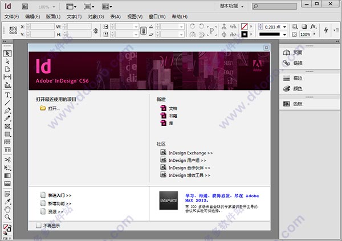Select the Hand tool
342x241 pixels.
[7, 209]
